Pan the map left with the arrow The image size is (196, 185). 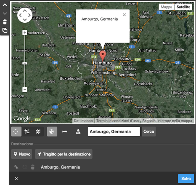20,15
